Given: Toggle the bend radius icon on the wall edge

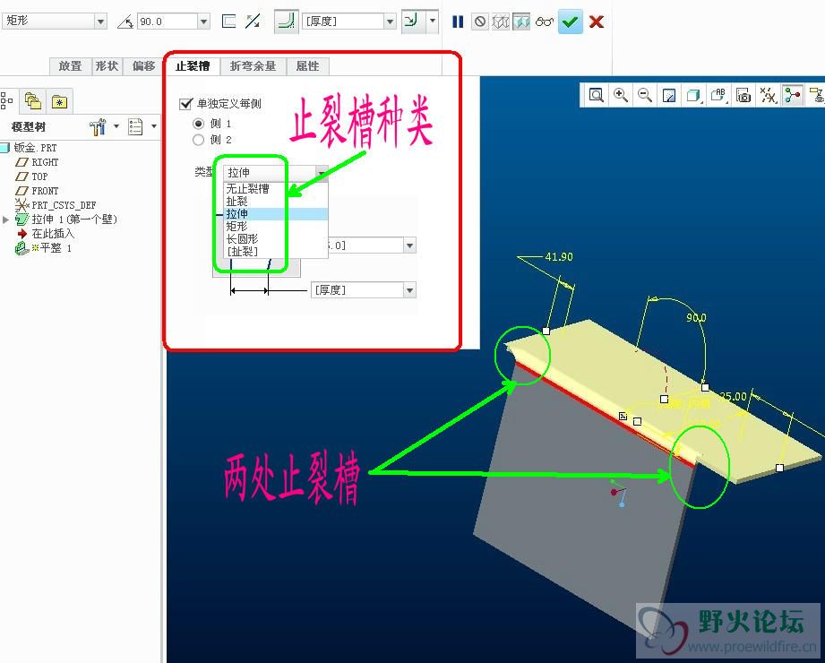Looking at the screenshot, I should coord(287,22).
